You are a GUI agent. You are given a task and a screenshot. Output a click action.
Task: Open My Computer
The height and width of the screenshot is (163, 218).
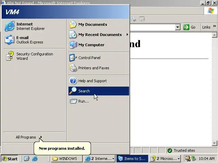click(99, 45)
